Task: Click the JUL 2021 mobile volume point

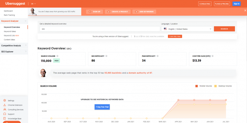Action: click(226, 100)
